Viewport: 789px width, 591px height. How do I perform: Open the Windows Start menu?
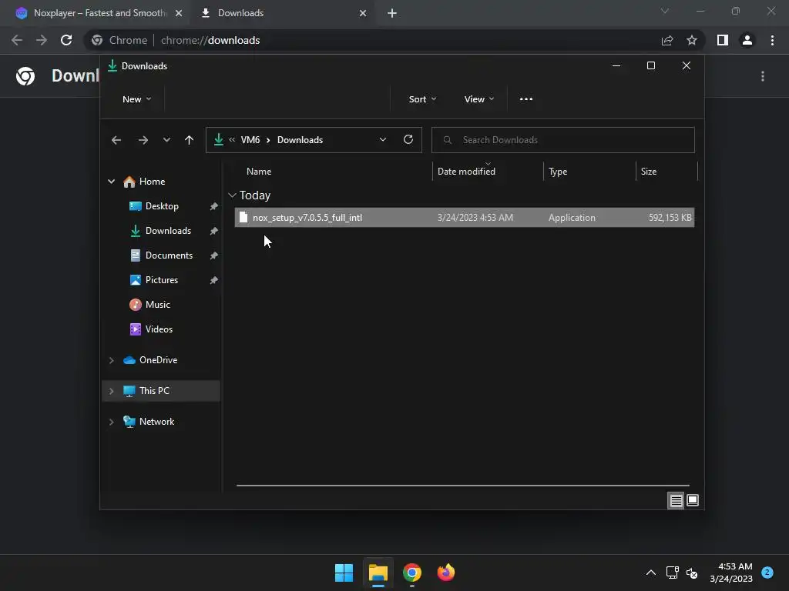coord(344,573)
